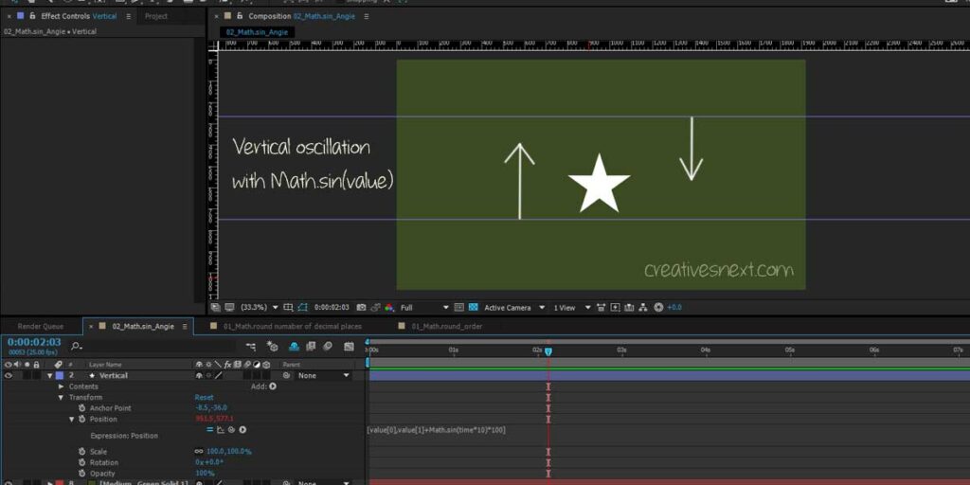
Task: Click viewer current time 0:00:02:03
Action: pos(332,308)
